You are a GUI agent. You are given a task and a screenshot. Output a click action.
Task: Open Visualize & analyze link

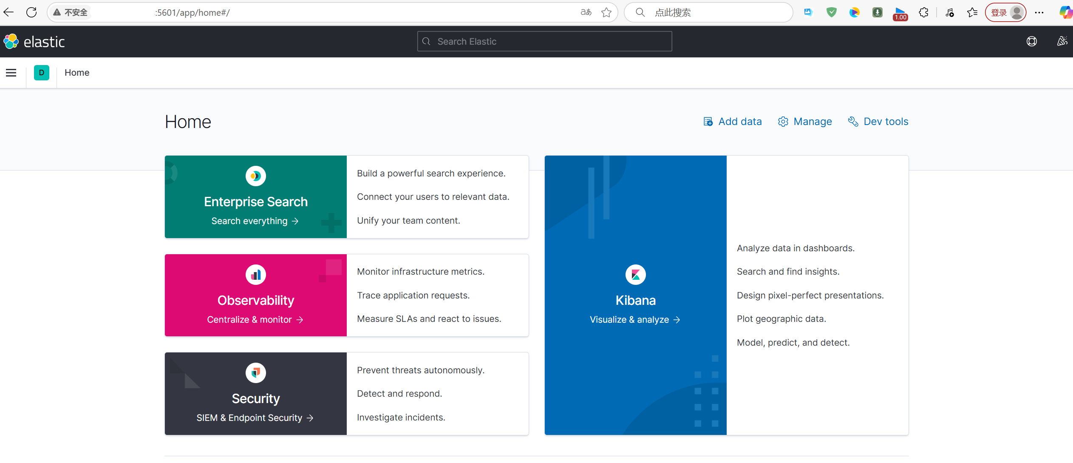(x=635, y=320)
